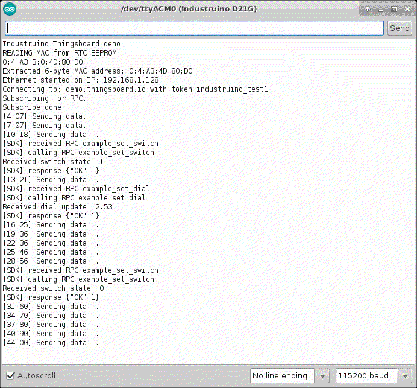Click the Autoscroll text label

(36, 375)
